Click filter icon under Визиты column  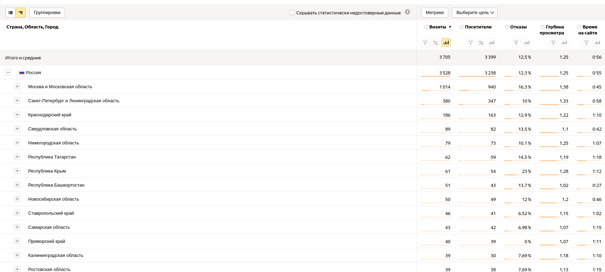[425, 43]
